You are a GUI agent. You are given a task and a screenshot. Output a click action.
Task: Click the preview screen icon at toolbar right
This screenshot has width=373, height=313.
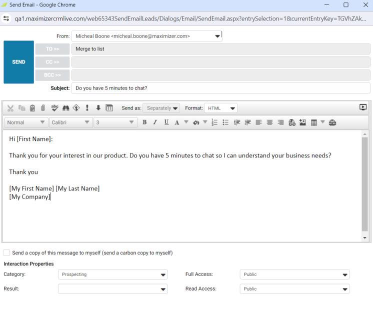363,107
